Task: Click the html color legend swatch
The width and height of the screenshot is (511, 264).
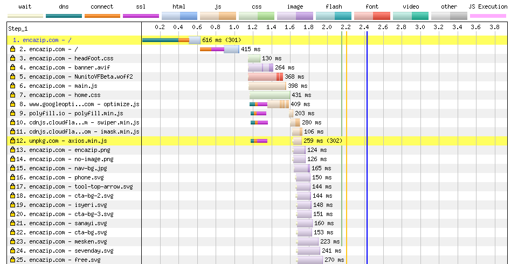Action: coord(179,16)
